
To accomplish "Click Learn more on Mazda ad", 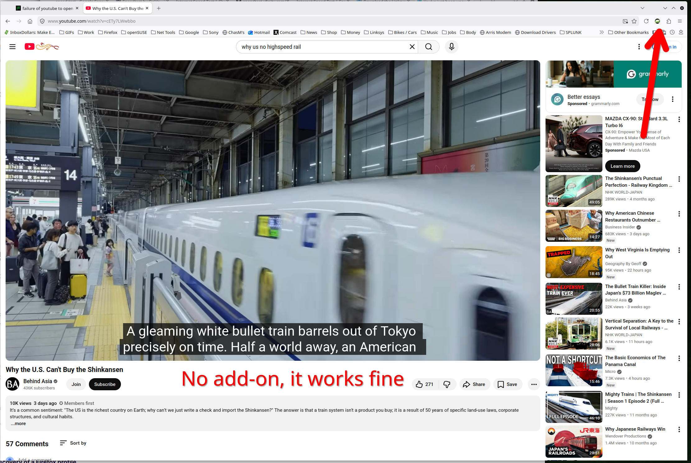I will coord(622,166).
